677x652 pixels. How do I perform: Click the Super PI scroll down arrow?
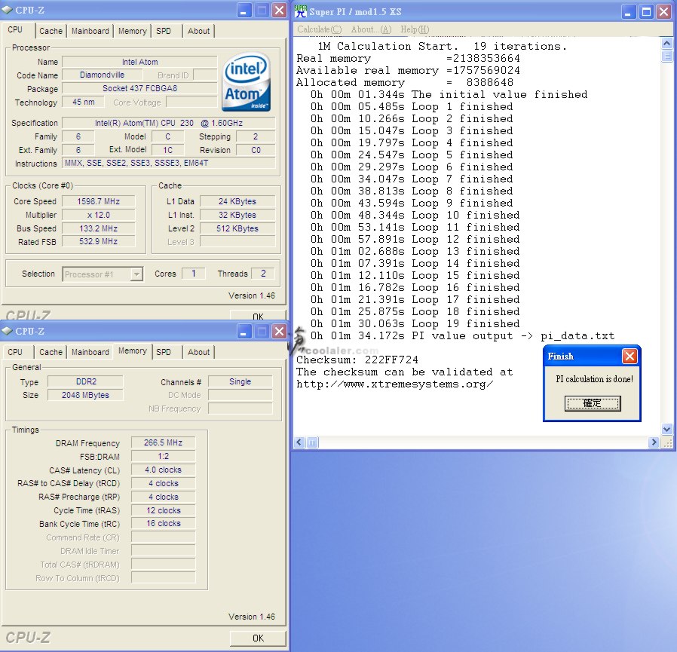666,429
